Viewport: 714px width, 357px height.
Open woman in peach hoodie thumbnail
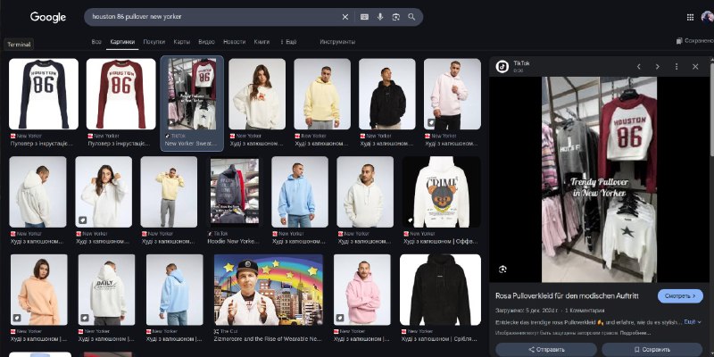pyautogui.click(x=38, y=289)
